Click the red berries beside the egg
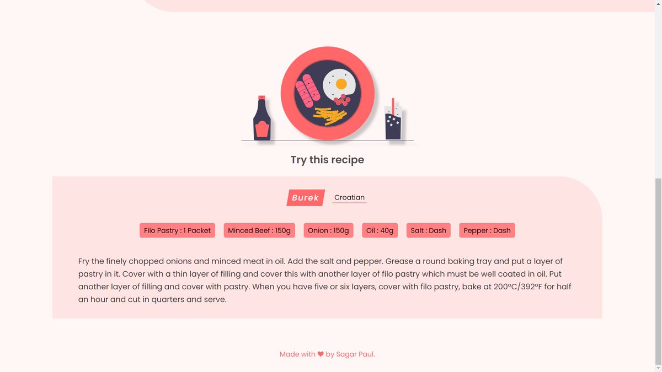The image size is (662, 372). [x=342, y=100]
